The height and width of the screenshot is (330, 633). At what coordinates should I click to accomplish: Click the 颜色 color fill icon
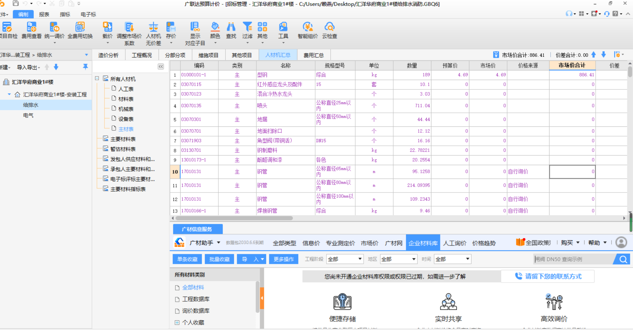pos(215,27)
